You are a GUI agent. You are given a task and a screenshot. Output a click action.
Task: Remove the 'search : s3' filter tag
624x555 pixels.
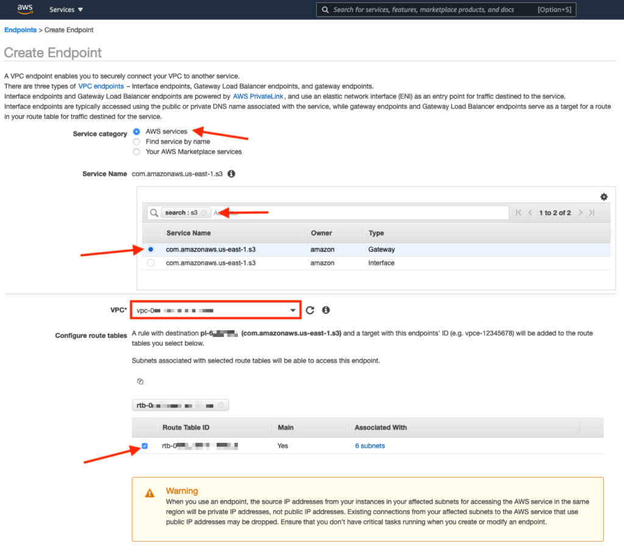point(204,213)
